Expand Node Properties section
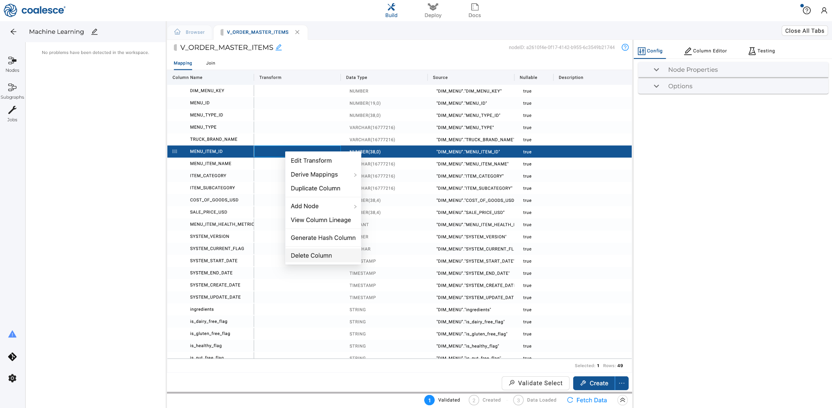The image size is (832, 408). point(733,70)
